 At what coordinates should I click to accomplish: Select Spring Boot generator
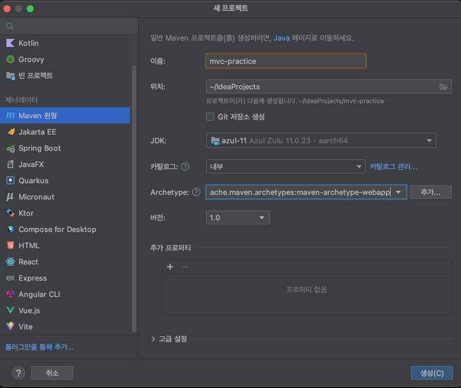point(65,148)
